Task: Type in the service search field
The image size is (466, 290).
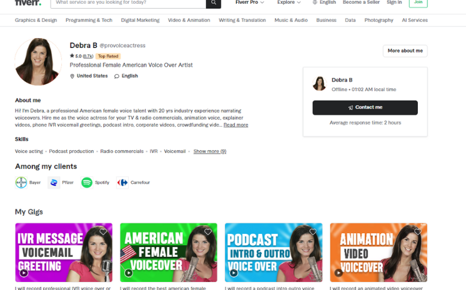Action: click(x=127, y=2)
